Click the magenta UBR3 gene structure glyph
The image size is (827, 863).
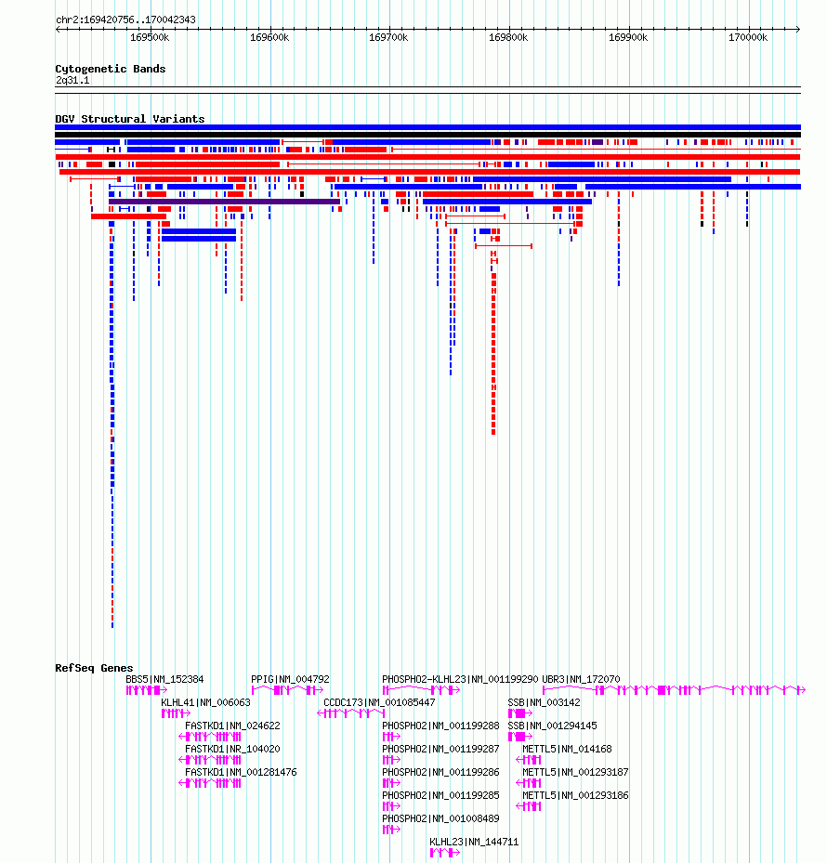click(x=674, y=690)
